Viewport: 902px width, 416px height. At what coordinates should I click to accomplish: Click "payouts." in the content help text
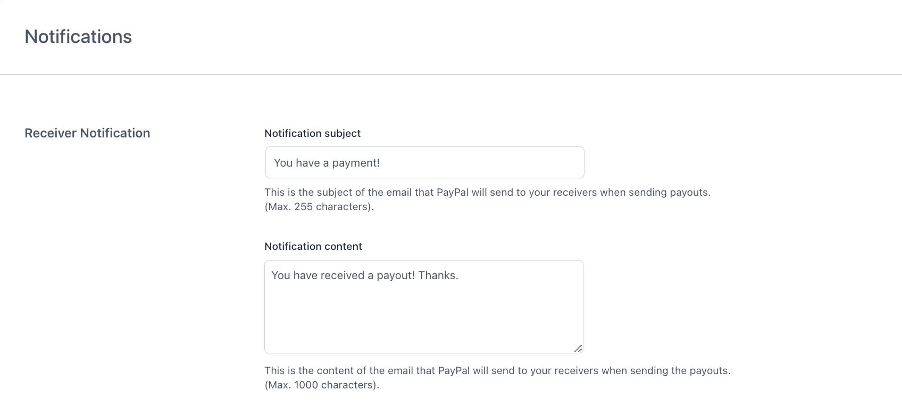pyautogui.click(x=709, y=370)
